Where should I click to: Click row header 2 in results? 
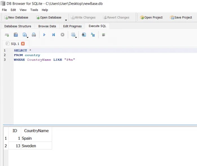click(x=6, y=146)
